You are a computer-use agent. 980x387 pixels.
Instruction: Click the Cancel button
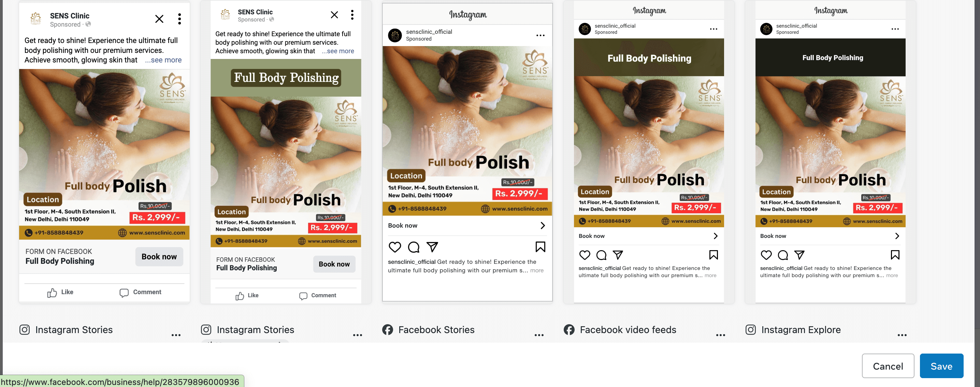888,366
